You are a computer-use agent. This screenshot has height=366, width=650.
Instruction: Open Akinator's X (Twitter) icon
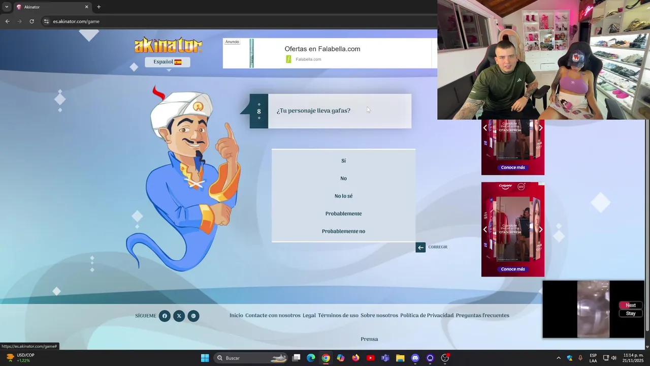tap(179, 316)
